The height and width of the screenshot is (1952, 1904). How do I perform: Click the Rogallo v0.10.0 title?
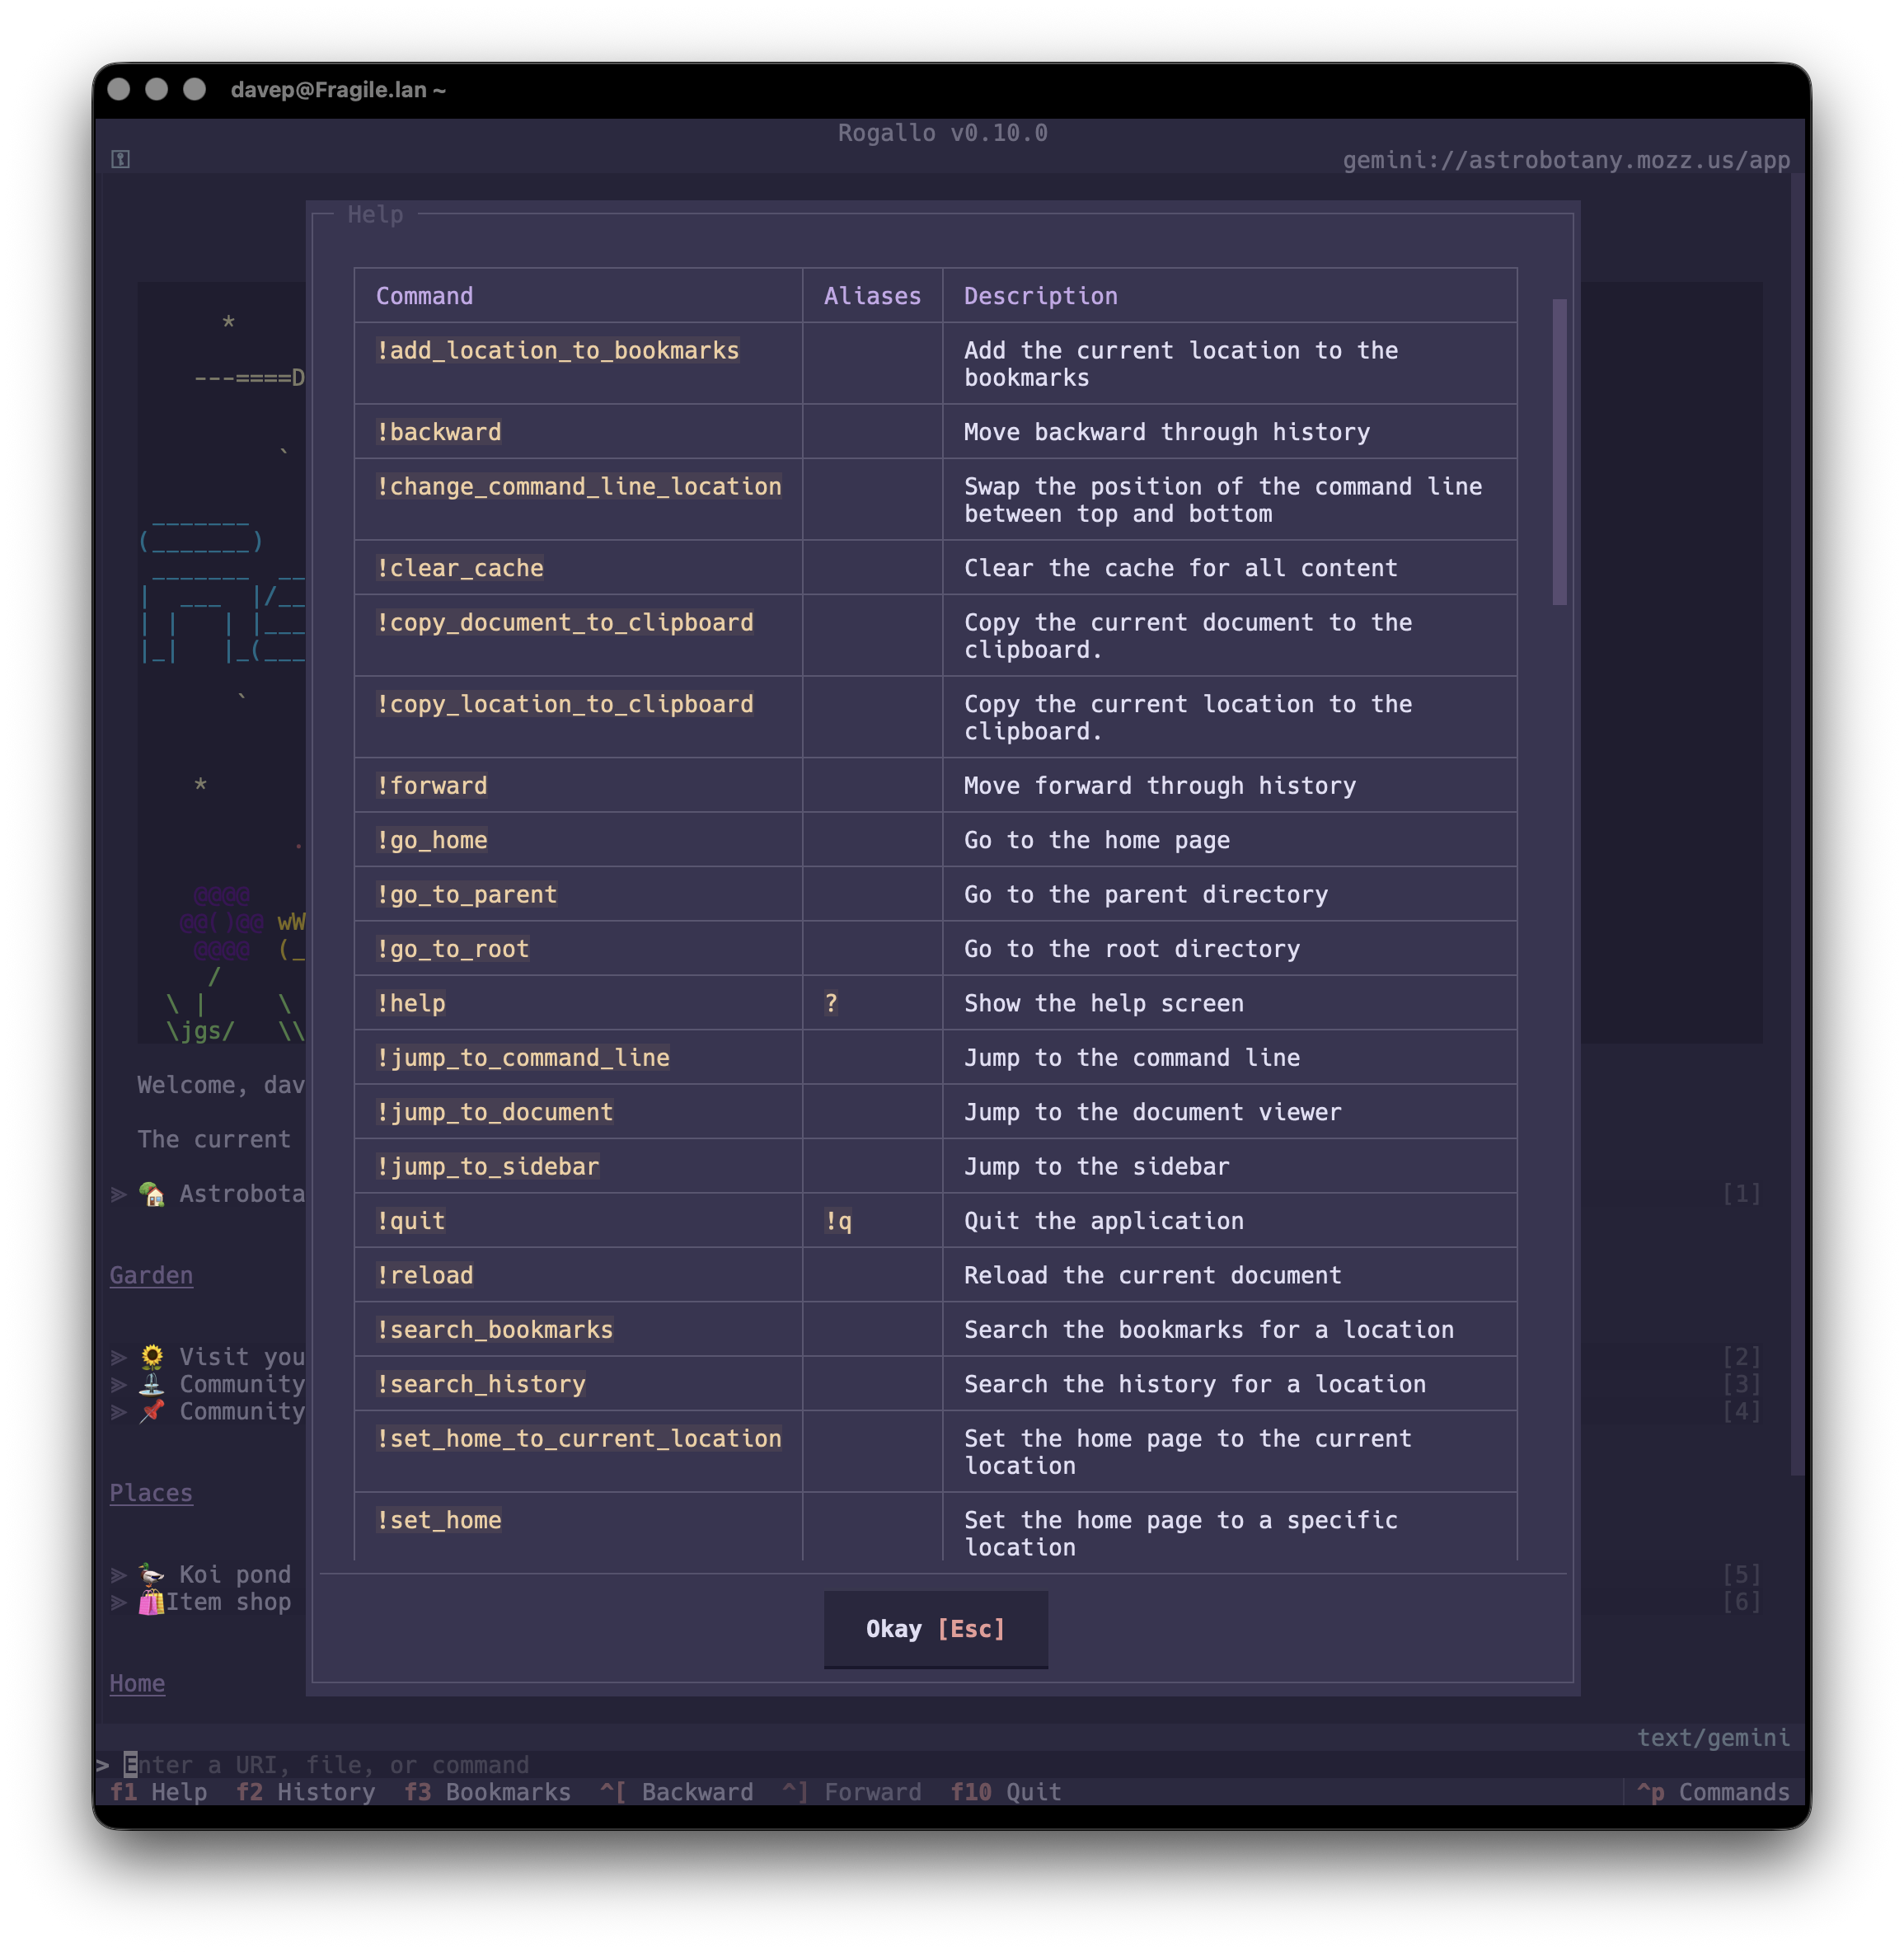(x=942, y=133)
